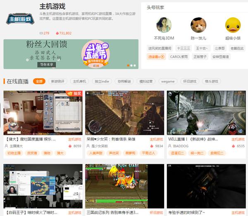This screenshot has height=216, width=248.
Task: Open 陈一发儿 cat avatar
Action: 198,25
